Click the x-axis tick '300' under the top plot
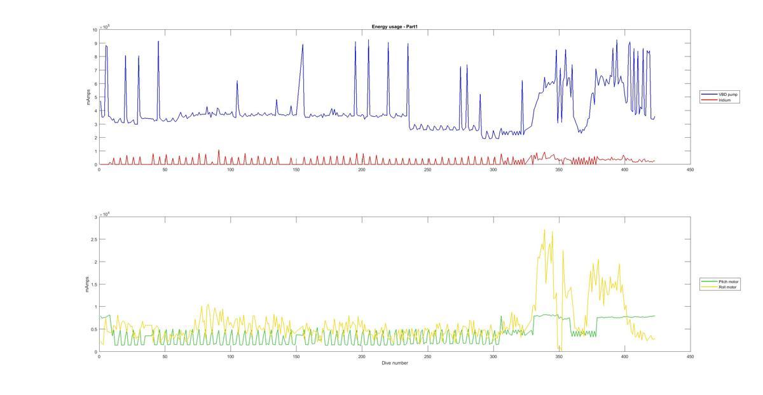Screen dimensions: 763x395 pos(493,170)
